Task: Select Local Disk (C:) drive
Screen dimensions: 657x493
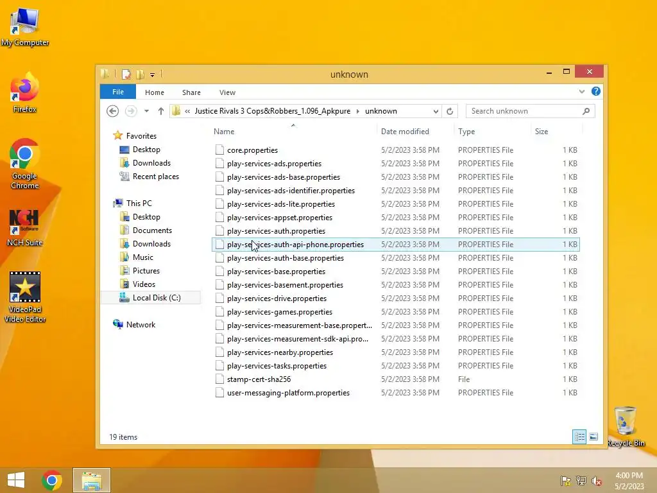Action: 150,298
